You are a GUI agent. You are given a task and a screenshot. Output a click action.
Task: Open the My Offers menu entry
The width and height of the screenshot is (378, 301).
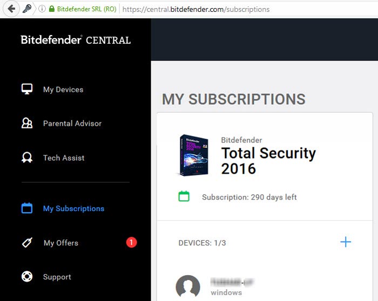coord(61,243)
